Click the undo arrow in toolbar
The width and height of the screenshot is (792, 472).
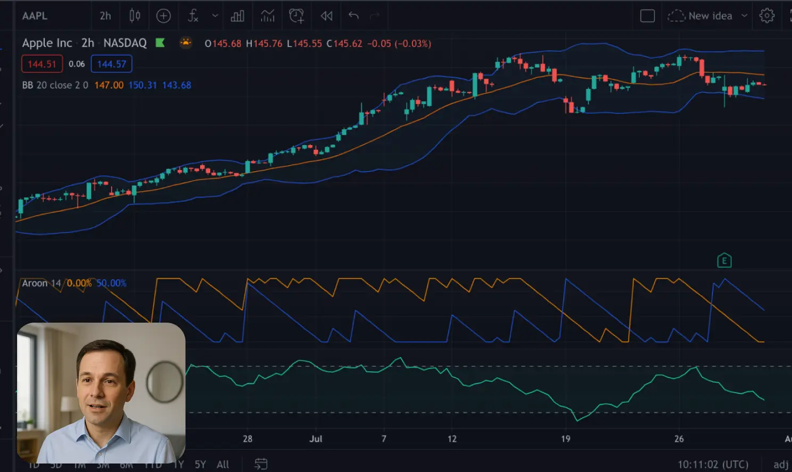pos(353,15)
